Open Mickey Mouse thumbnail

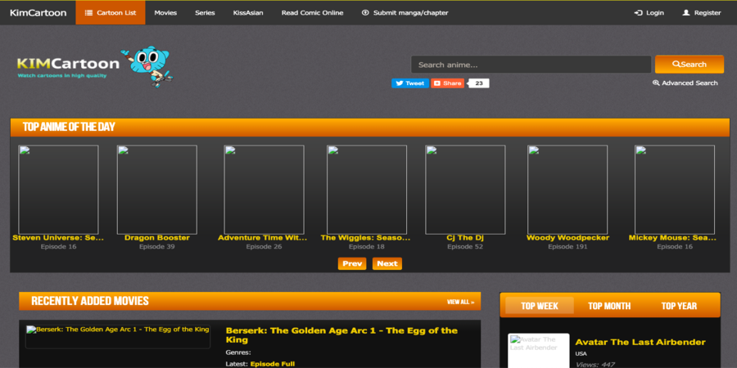pyautogui.click(x=675, y=190)
